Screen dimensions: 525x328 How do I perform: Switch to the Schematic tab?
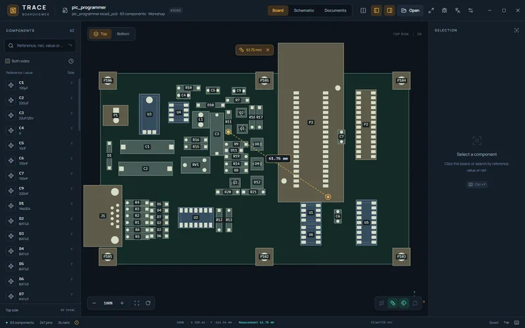pyautogui.click(x=304, y=10)
